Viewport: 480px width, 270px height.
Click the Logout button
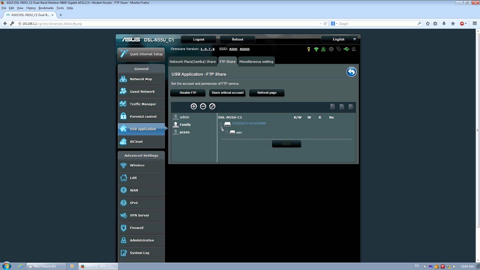(x=199, y=39)
